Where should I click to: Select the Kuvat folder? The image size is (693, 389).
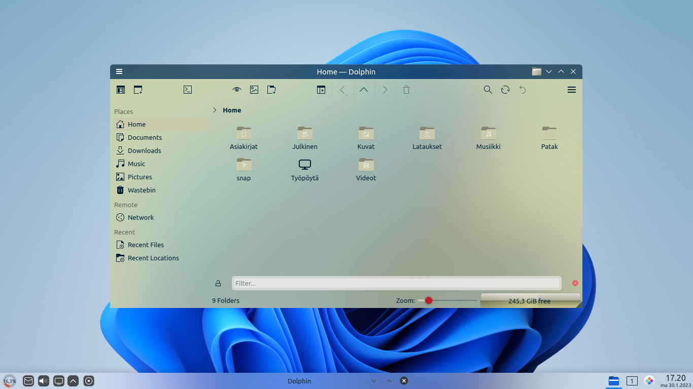click(366, 138)
